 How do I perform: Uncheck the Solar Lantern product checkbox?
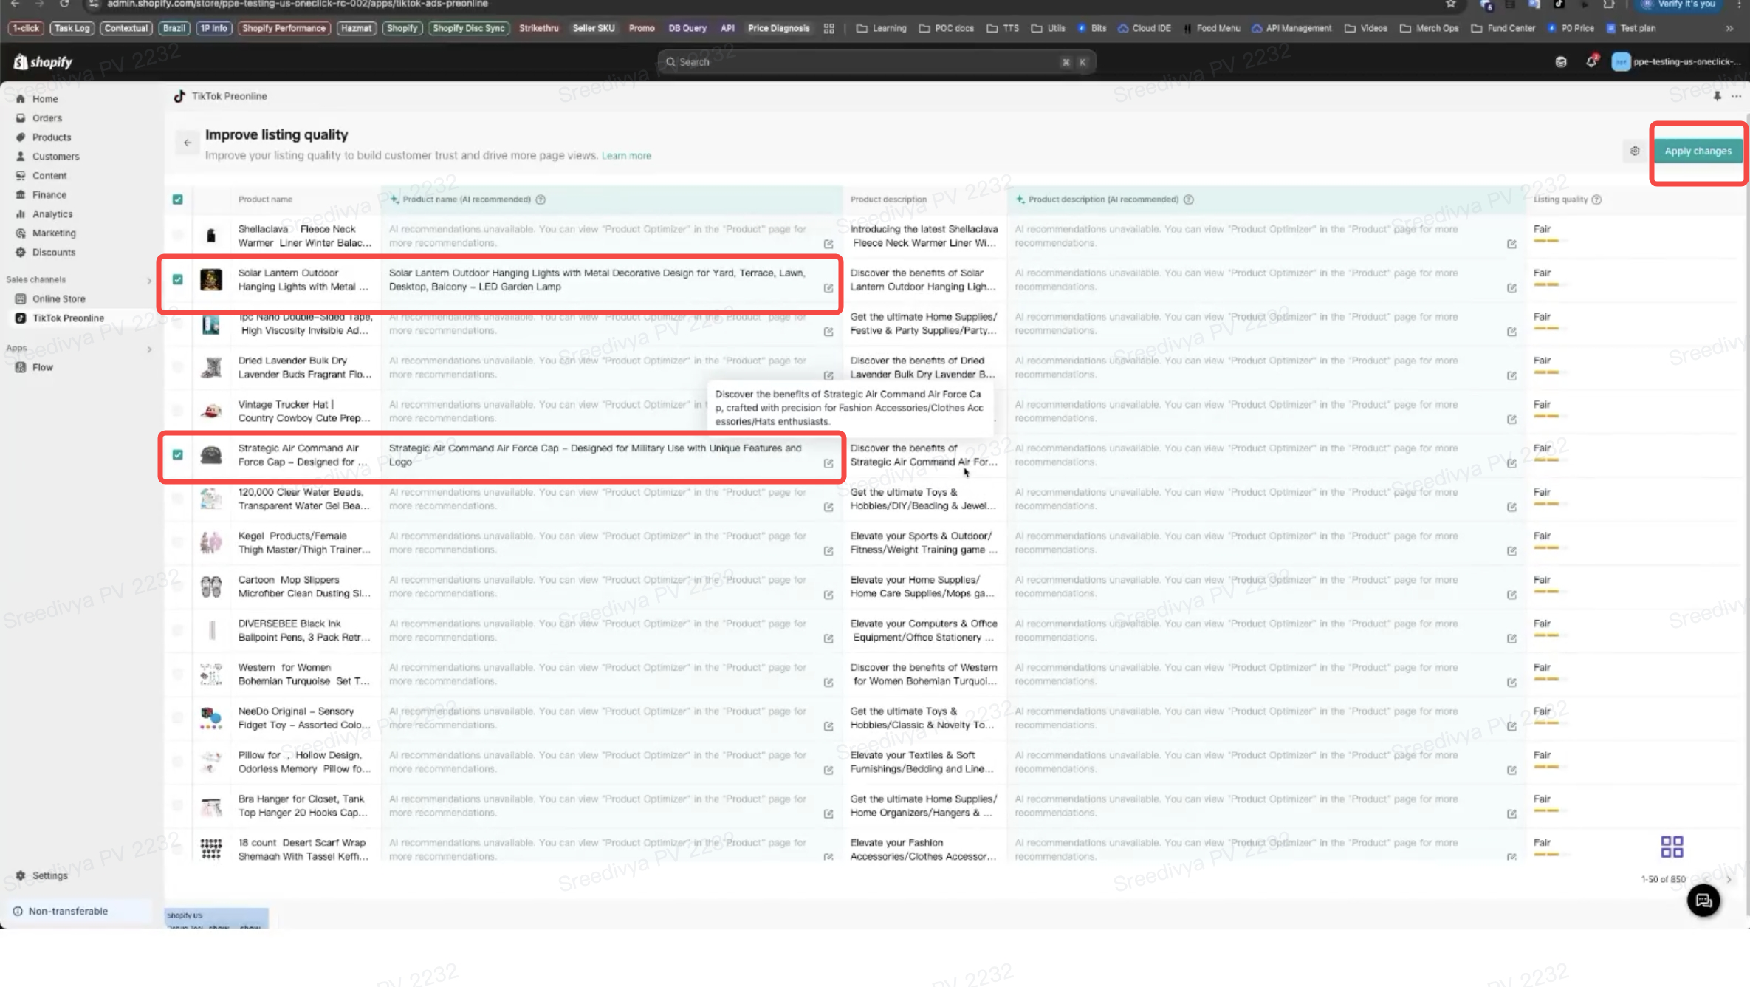178,279
